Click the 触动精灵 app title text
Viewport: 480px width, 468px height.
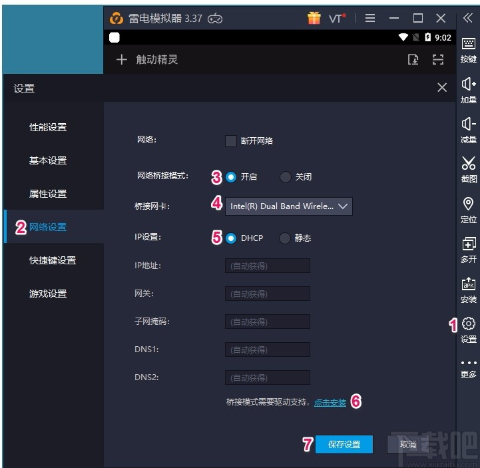pyautogui.click(x=156, y=59)
